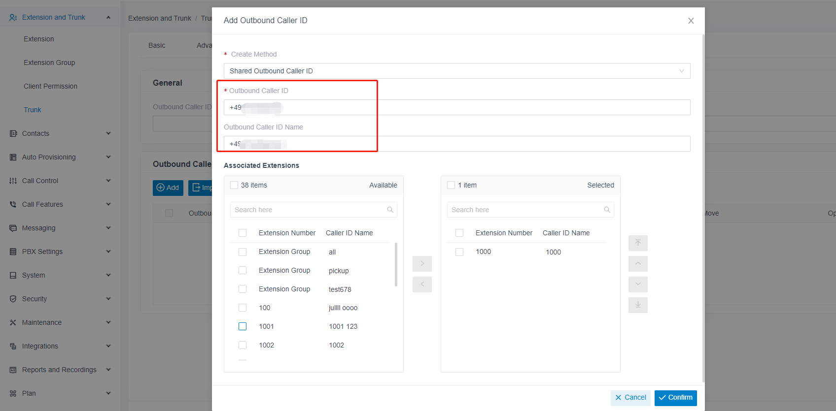Move selected item down one position
The height and width of the screenshot is (411, 836).
pyautogui.click(x=638, y=285)
